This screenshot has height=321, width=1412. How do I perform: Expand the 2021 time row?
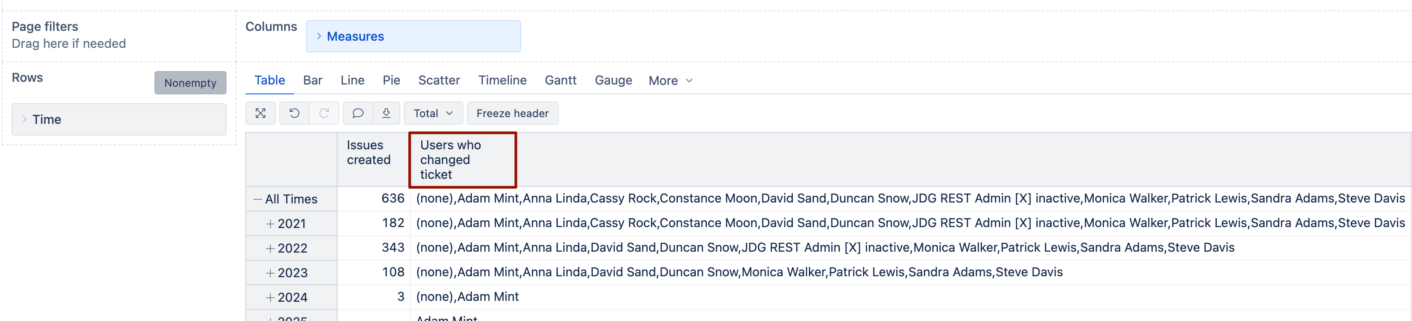270,224
